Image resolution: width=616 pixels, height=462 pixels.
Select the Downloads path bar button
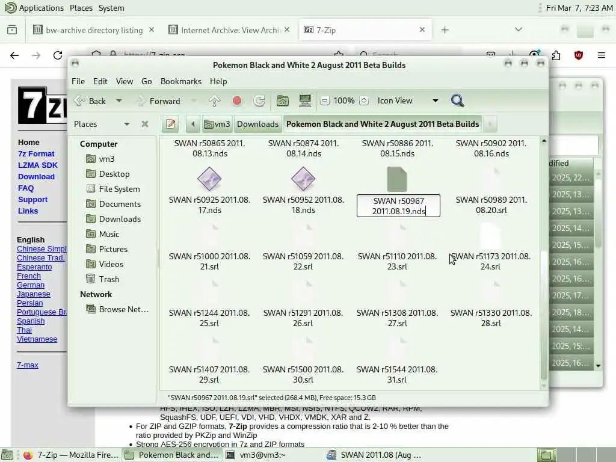pyautogui.click(x=257, y=124)
